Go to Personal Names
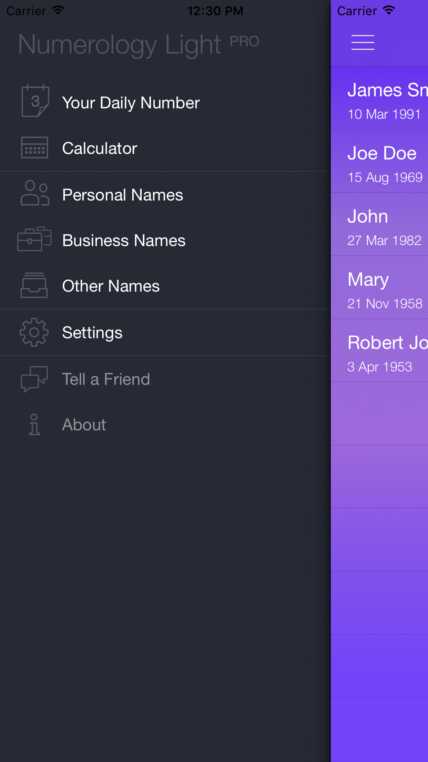 [x=123, y=195]
